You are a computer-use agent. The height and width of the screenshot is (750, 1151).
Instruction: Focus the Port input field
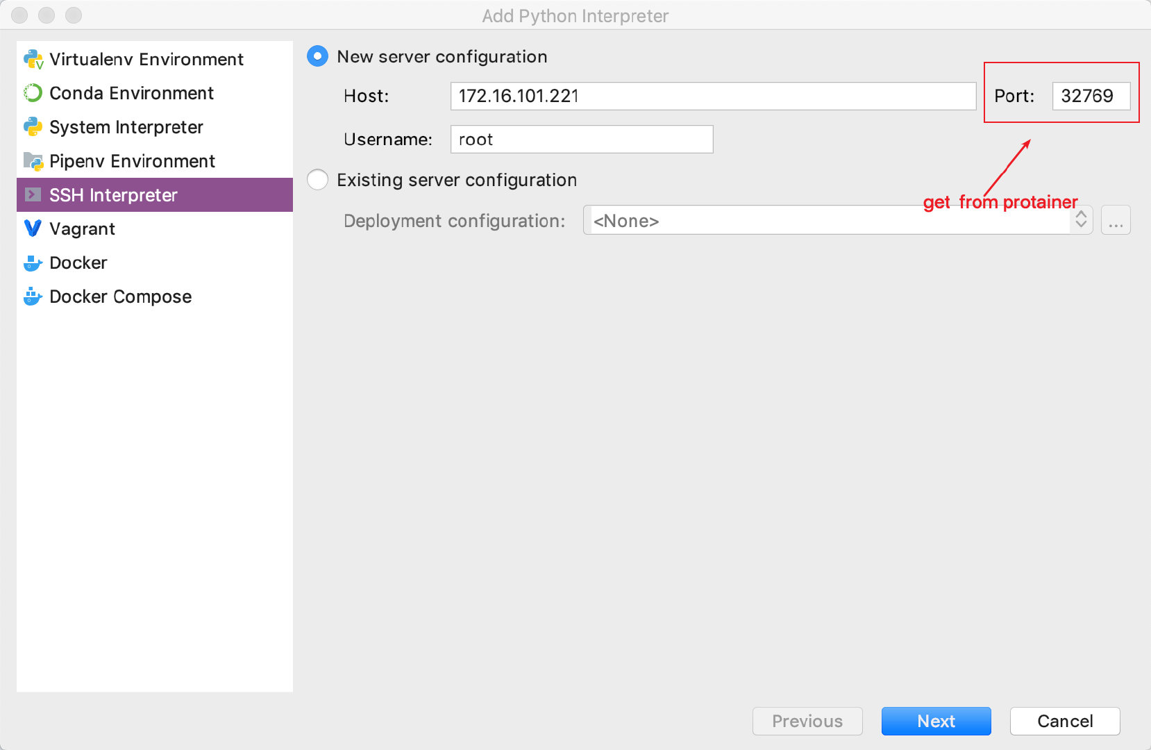pos(1091,96)
